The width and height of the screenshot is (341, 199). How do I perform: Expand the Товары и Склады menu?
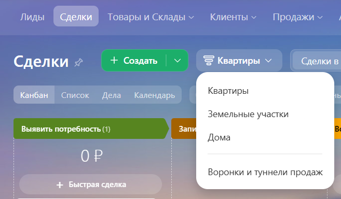click(151, 17)
